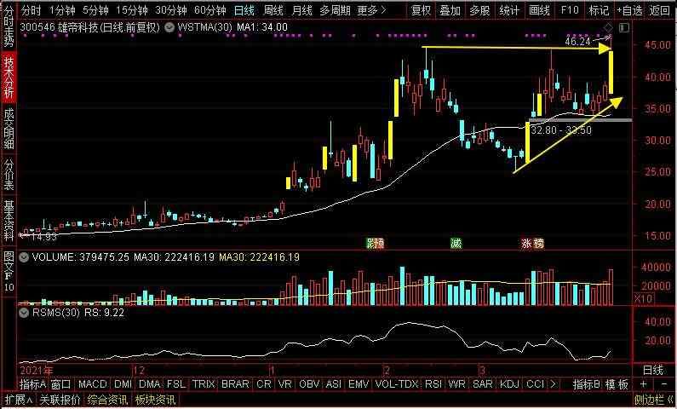Select the MACD indicator tab

click(x=92, y=384)
